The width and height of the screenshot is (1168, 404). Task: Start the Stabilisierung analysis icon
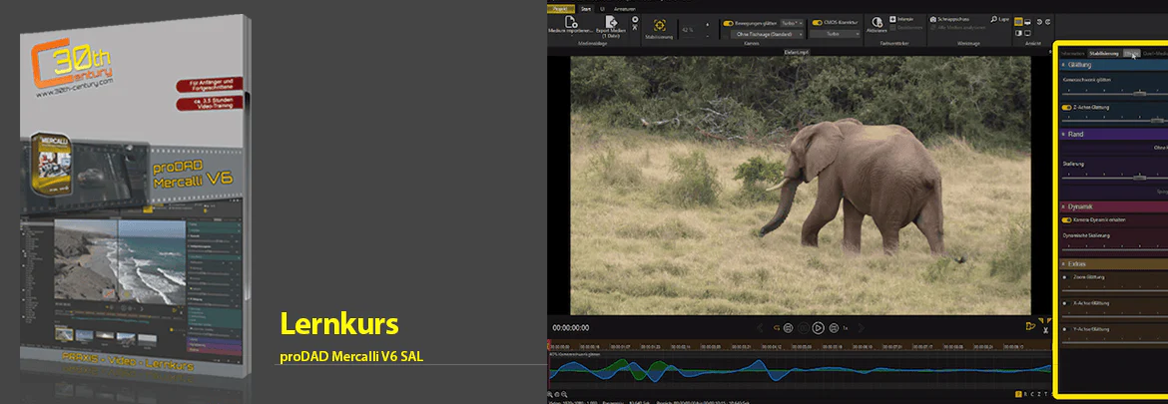660,25
